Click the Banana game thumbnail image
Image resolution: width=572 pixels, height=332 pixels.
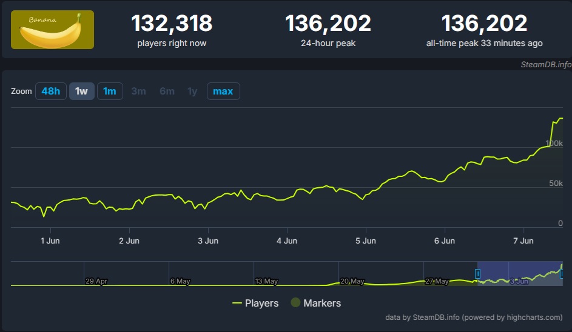(x=53, y=30)
